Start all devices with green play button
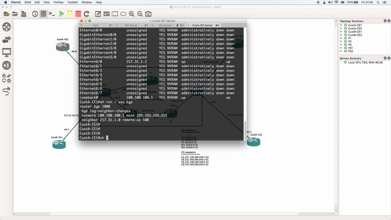The height and width of the screenshot is (220, 391). tap(61, 14)
